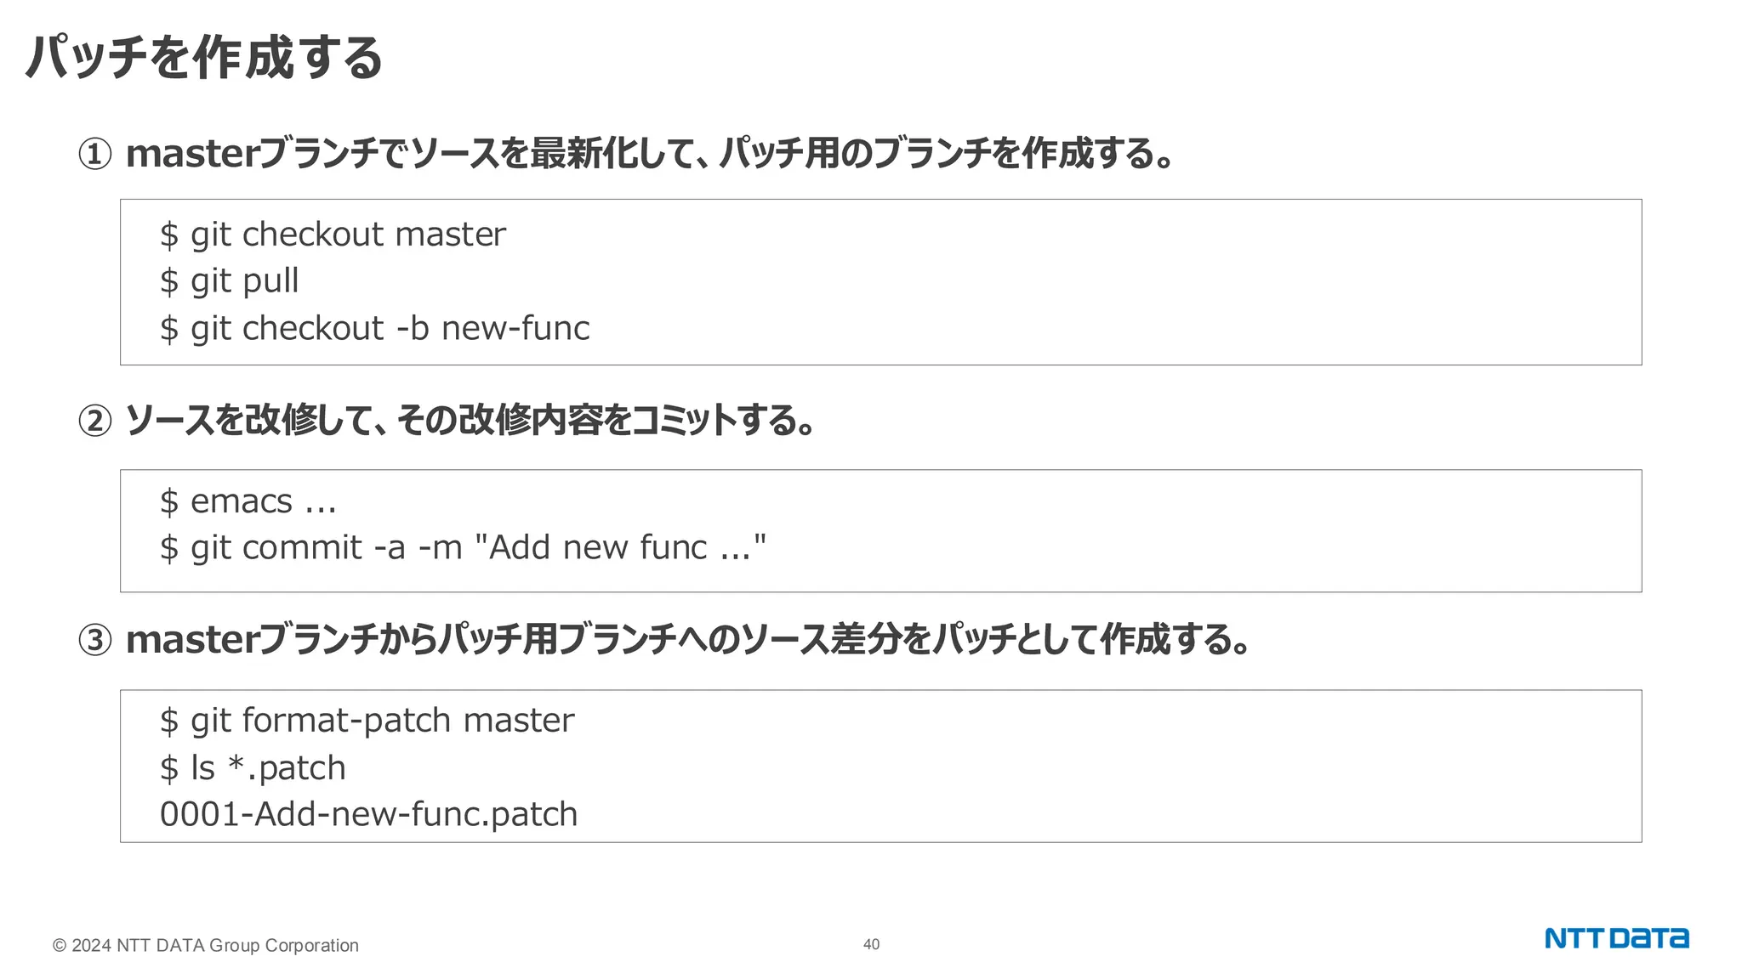The width and height of the screenshot is (1742, 979).
Task: Click step 1 heading about masterブランチ
Action: pos(650,154)
